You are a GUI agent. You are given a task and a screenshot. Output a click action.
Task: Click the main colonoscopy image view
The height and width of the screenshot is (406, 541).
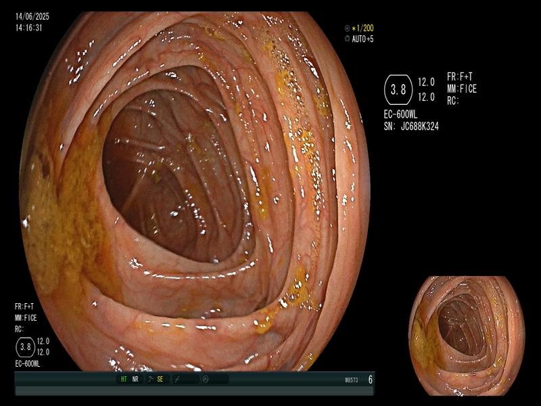pyautogui.click(x=195, y=191)
